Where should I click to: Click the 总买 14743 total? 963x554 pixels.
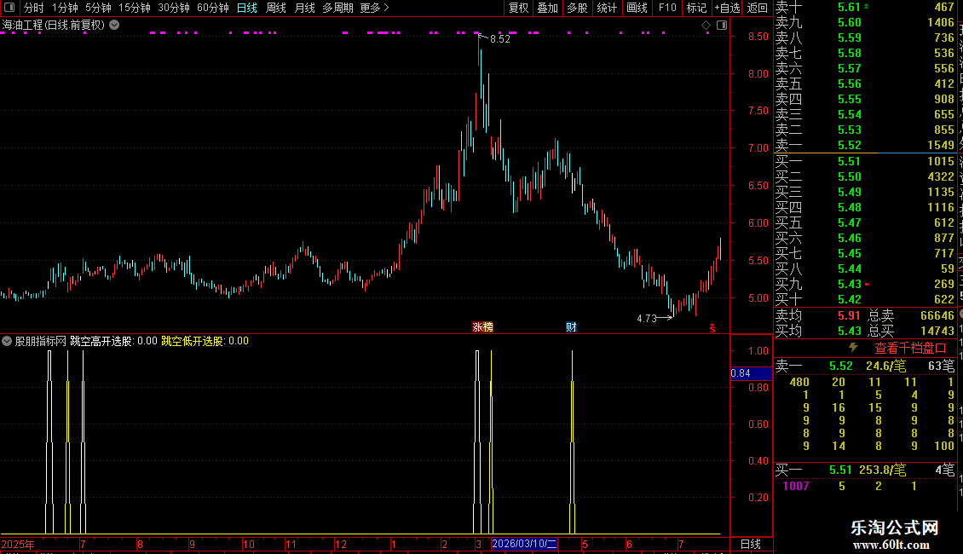[911, 331]
